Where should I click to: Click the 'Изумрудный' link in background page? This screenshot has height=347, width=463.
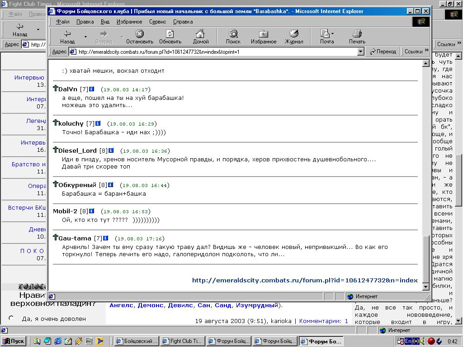click(x=257, y=305)
